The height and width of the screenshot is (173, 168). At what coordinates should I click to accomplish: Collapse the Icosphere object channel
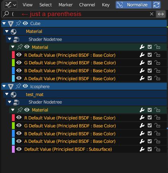[x=4, y=86]
